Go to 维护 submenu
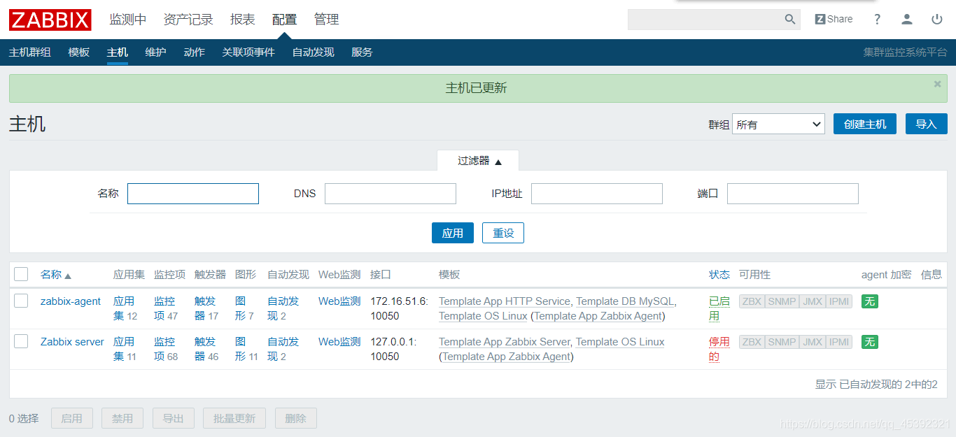Screen dimensions: 956x437 pos(156,52)
